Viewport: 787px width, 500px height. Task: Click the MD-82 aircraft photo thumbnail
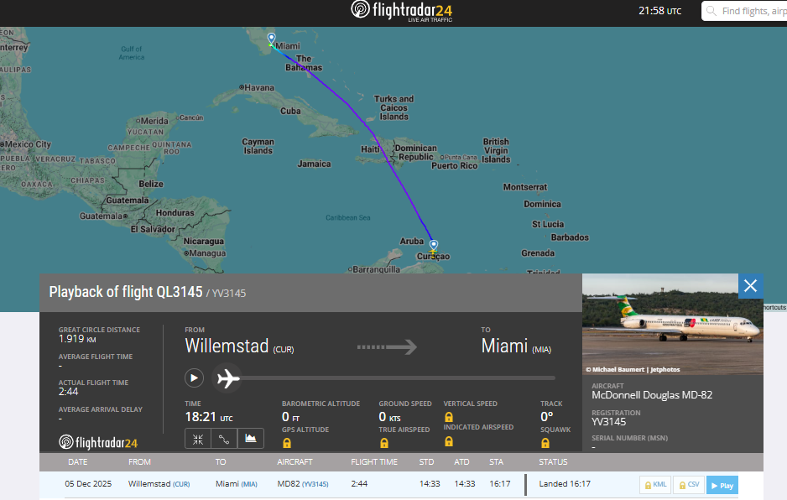tap(672, 324)
